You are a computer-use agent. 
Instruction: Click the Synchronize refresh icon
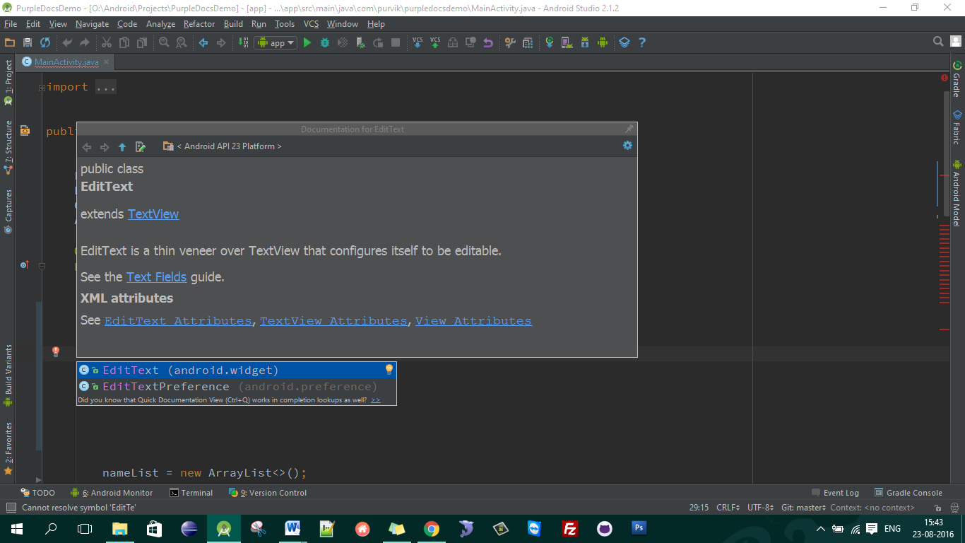pyautogui.click(x=45, y=42)
